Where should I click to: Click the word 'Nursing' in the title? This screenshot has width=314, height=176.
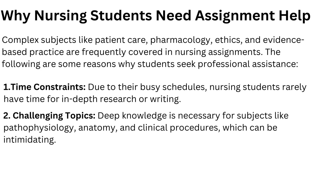point(60,16)
